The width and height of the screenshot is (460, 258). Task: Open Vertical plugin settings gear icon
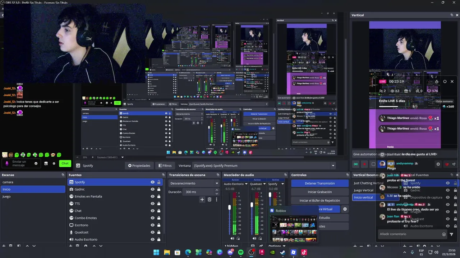pyautogui.click(x=438, y=164)
